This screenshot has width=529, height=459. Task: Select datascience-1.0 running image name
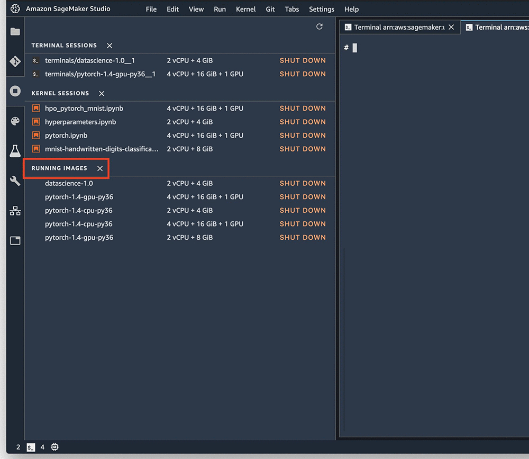(69, 183)
